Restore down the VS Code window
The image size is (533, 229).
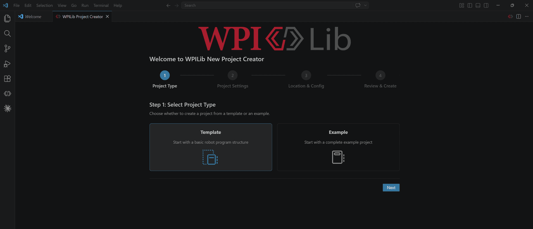512,5
